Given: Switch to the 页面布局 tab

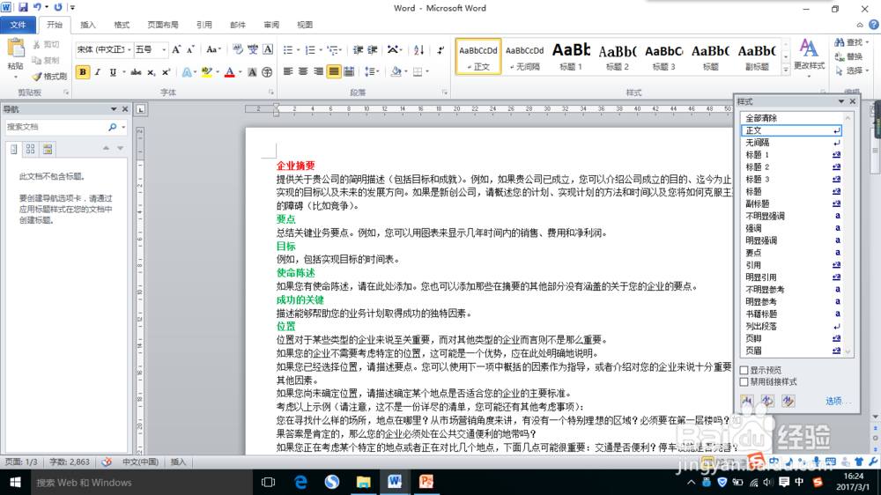Looking at the screenshot, I should click(x=163, y=25).
